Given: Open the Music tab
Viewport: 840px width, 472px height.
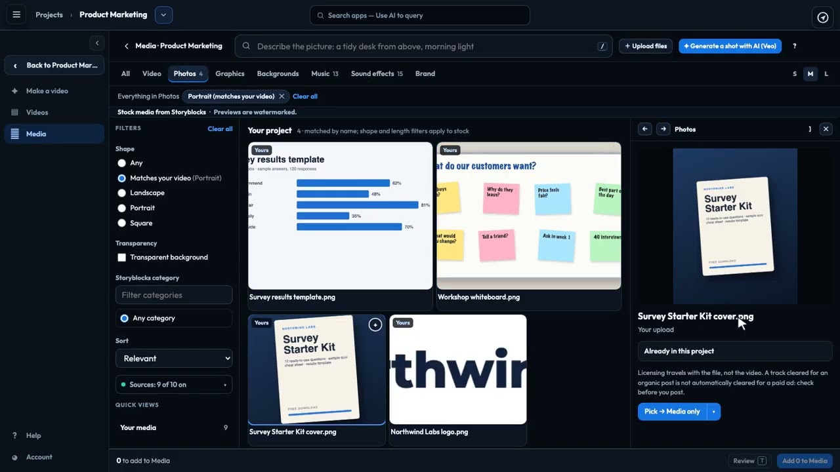Looking at the screenshot, I should (x=325, y=73).
